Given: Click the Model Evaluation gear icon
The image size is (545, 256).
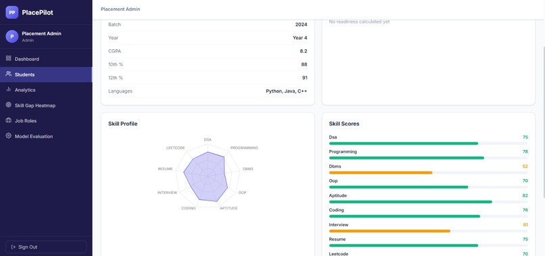Looking at the screenshot, I should pyautogui.click(x=9, y=136).
